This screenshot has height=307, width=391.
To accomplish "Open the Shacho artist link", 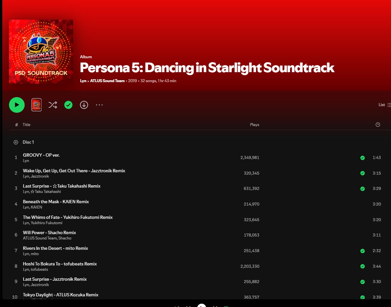I will point(65,238).
